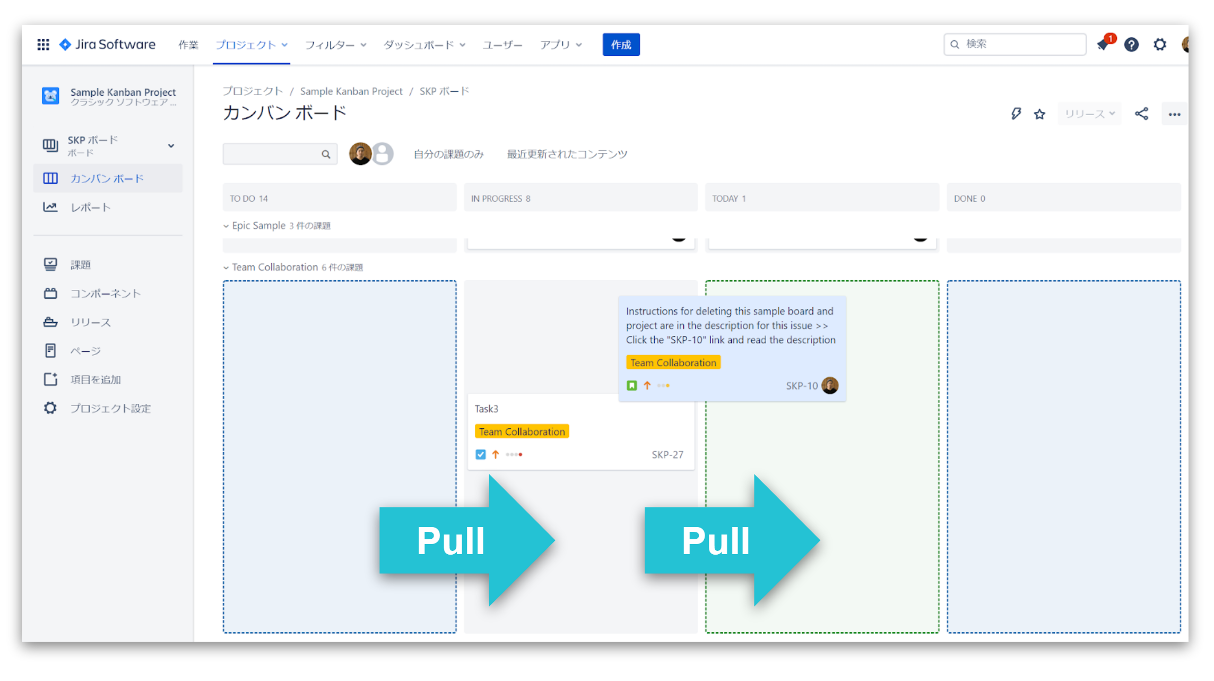The image size is (1214, 681).
Task: Click the lightning bolt automation icon
Action: click(1016, 114)
